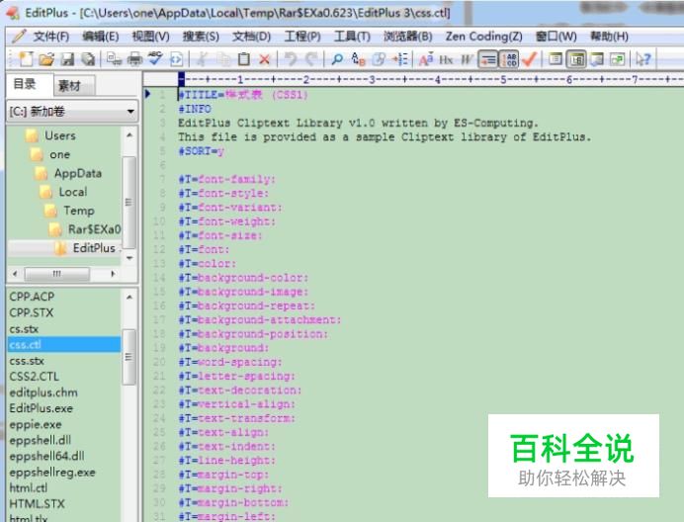Select the Temp folder in tree

pyautogui.click(x=78, y=211)
